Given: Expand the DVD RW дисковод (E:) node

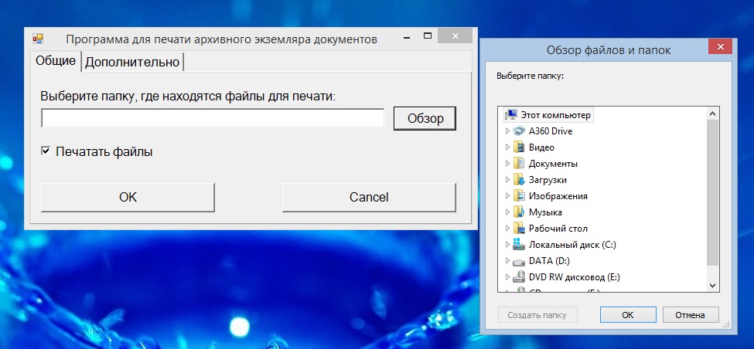Looking at the screenshot, I should [507, 277].
